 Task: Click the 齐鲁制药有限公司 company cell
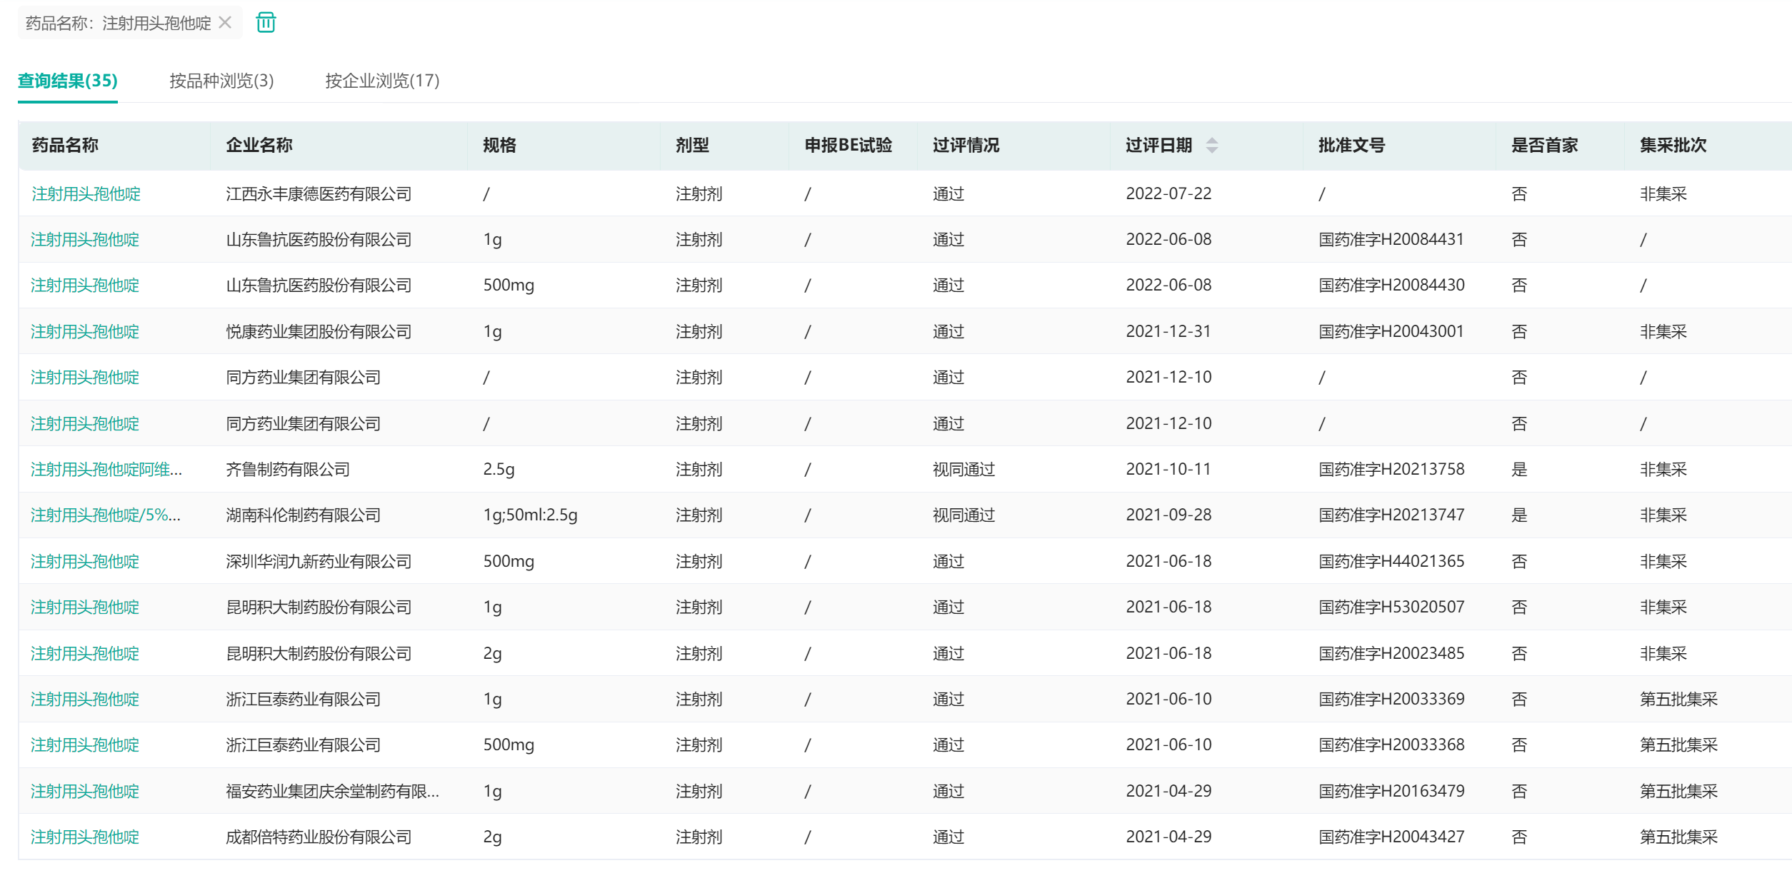(x=288, y=470)
